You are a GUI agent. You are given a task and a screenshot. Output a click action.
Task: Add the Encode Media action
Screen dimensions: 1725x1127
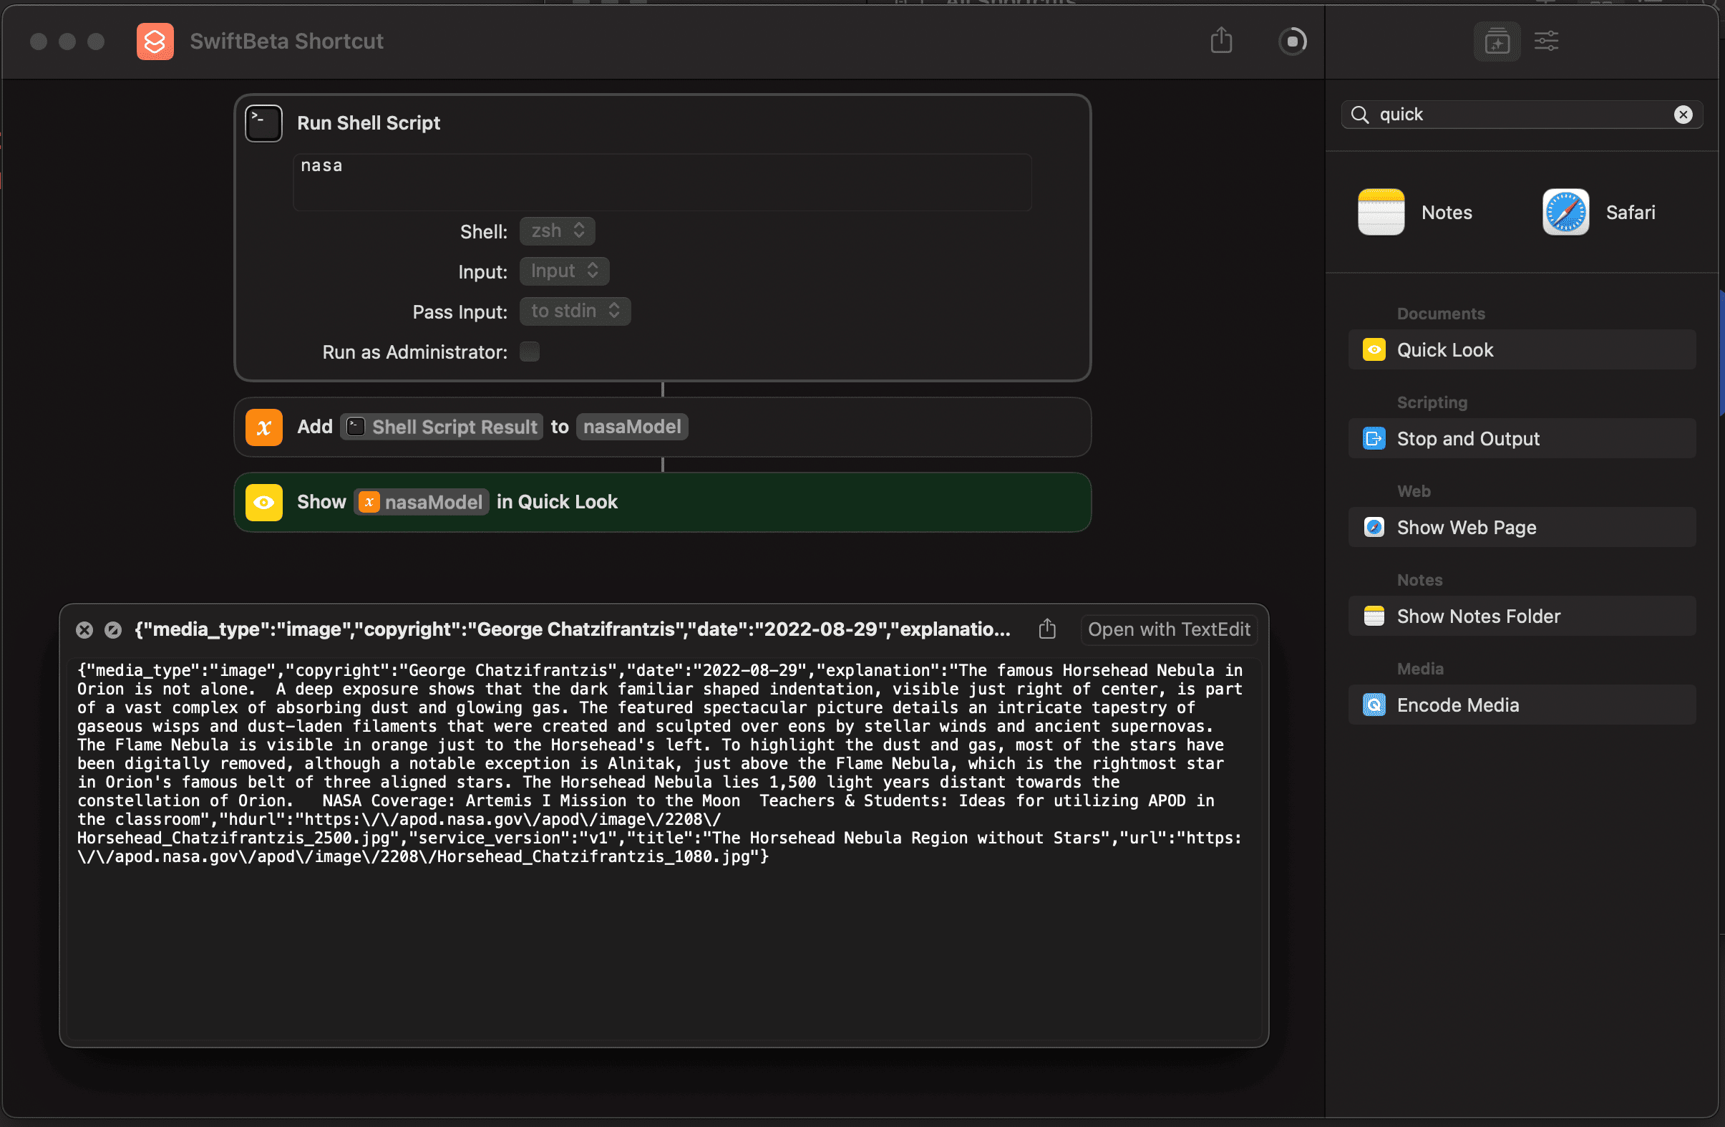coord(1521,705)
